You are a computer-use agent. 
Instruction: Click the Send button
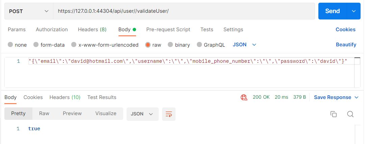click(x=332, y=11)
